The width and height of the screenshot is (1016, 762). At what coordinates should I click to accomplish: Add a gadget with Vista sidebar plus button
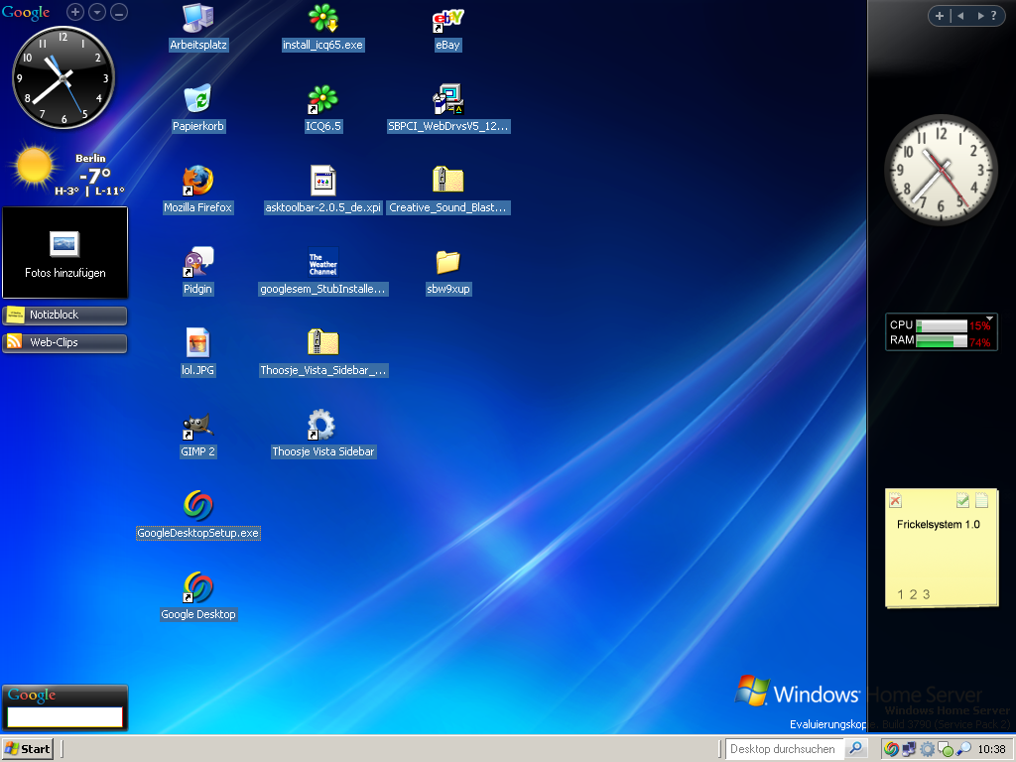[x=939, y=16]
